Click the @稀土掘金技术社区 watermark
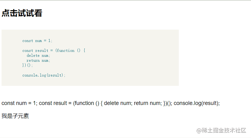 221,131
